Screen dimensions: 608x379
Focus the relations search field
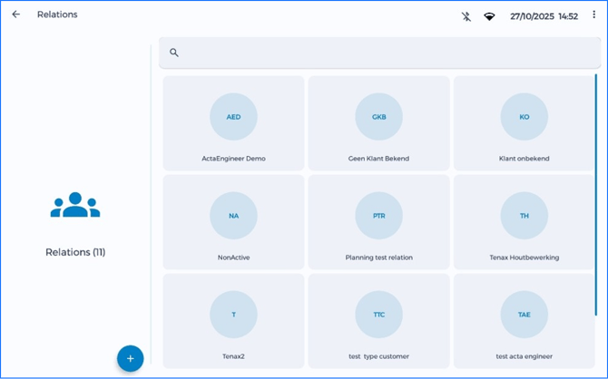tap(379, 53)
